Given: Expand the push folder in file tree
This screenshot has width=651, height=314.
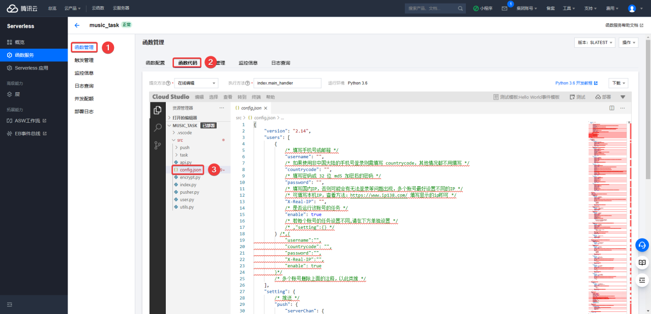Looking at the screenshot, I should [184, 148].
